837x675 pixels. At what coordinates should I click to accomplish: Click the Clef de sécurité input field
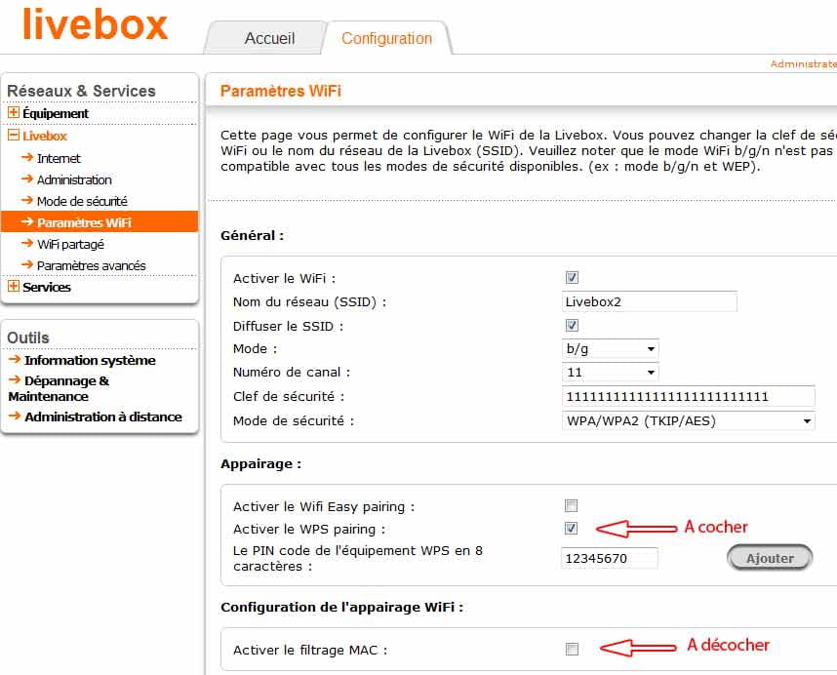pyautogui.click(x=688, y=396)
